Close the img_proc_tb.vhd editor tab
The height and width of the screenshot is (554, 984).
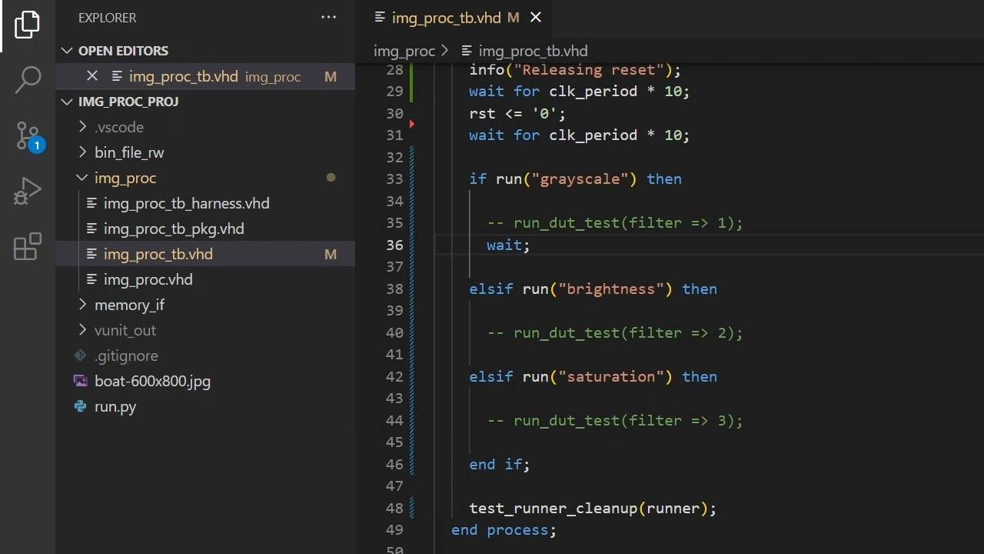pos(536,18)
